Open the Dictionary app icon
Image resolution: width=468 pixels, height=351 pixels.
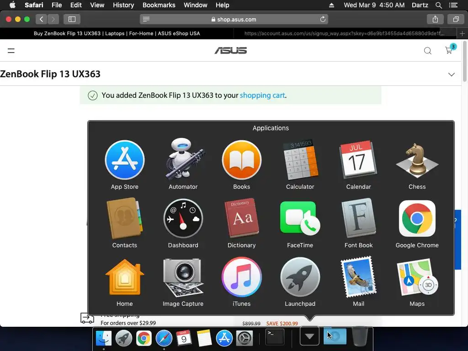242,218
